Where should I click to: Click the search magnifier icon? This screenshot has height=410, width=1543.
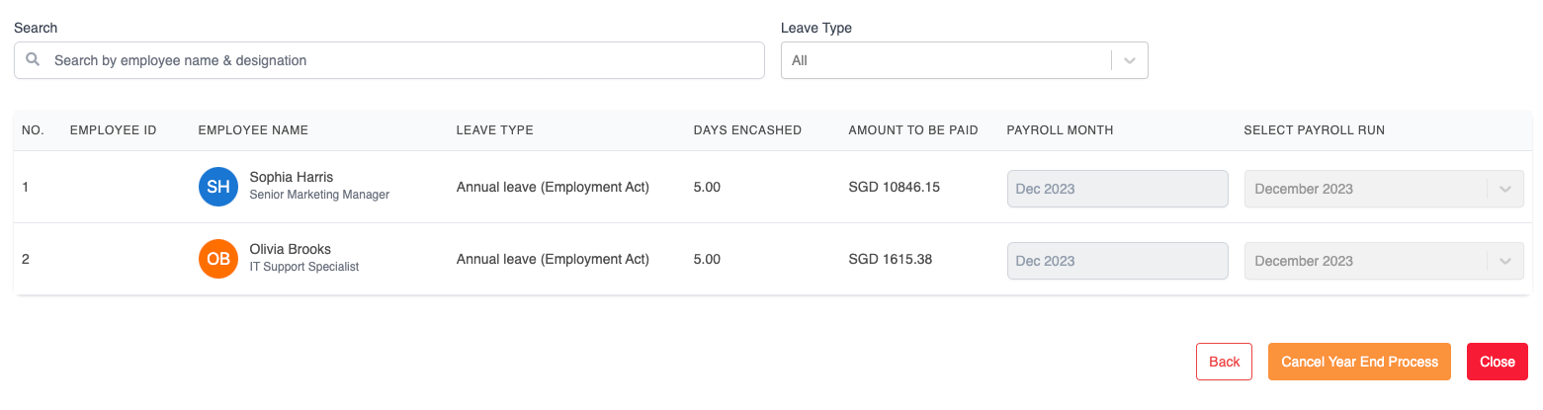33,60
